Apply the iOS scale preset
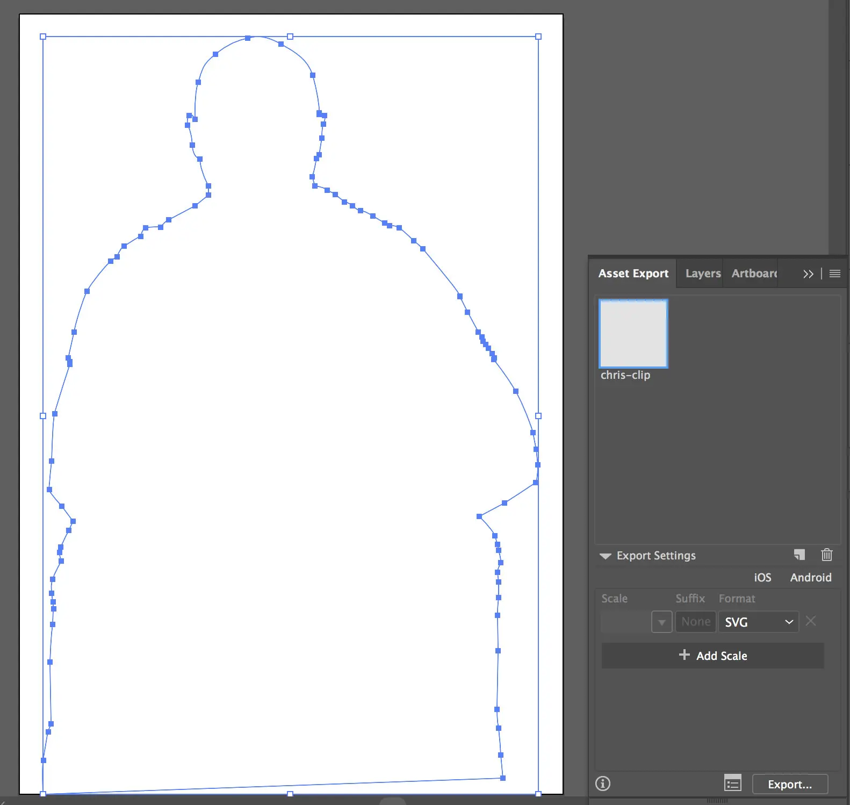 click(762, 577)
